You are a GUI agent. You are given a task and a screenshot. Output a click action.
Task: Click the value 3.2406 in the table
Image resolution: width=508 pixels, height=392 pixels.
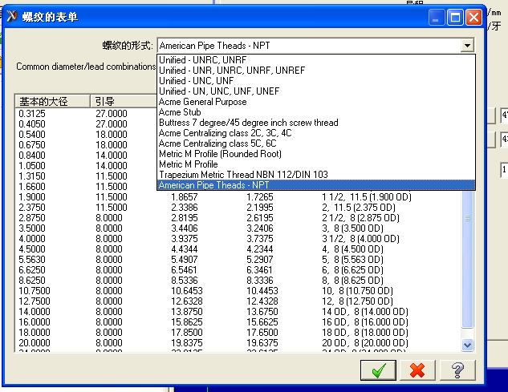point(260,228)
